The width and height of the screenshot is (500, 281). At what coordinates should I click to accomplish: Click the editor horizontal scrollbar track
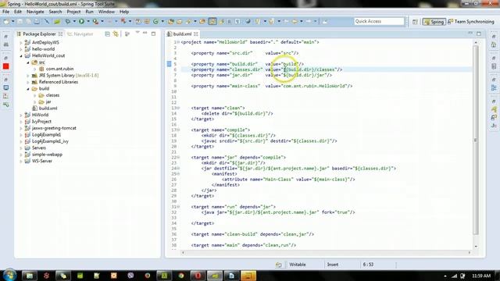326,252
